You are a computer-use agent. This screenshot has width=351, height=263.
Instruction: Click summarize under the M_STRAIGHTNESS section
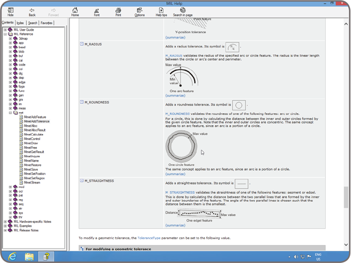(175, 225)
